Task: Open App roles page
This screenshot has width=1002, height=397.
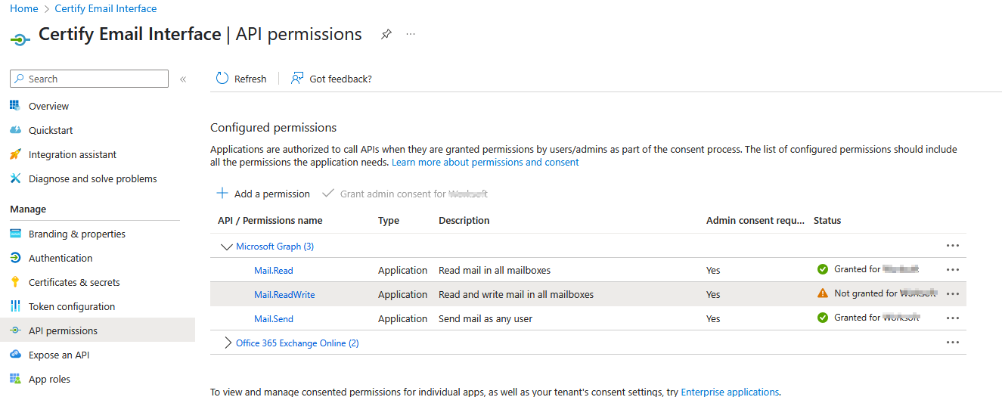Action: click(x=49, y=379)
